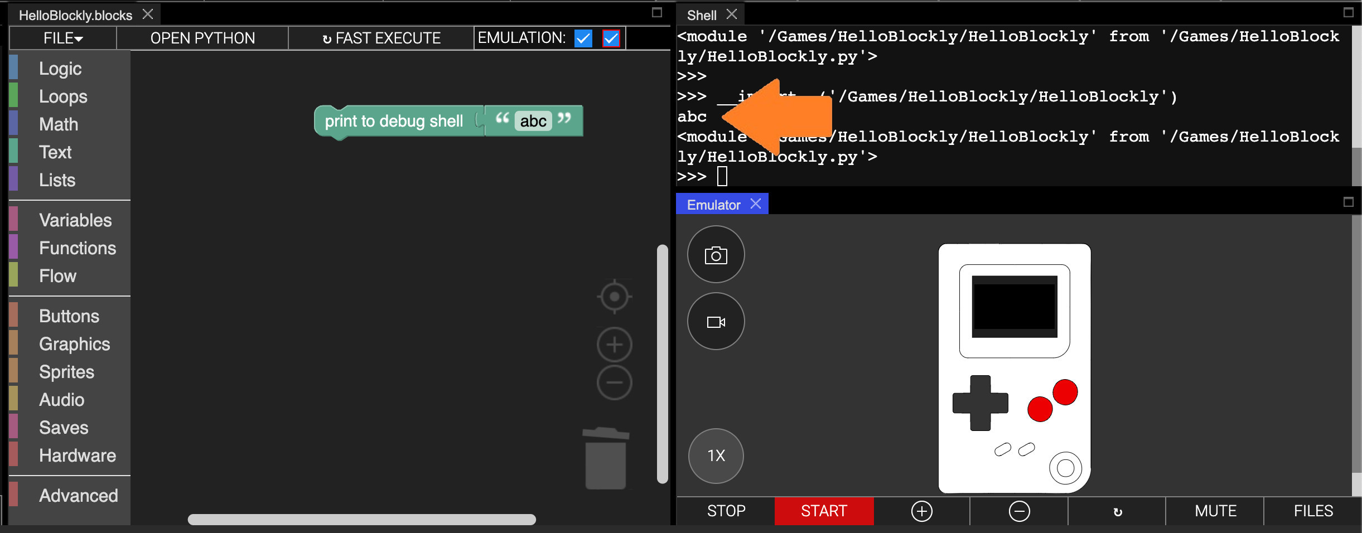This screenshot has height=533, width=1362.
Task: Click the emulator screenshot camera icon
Action: coord(716,255)
